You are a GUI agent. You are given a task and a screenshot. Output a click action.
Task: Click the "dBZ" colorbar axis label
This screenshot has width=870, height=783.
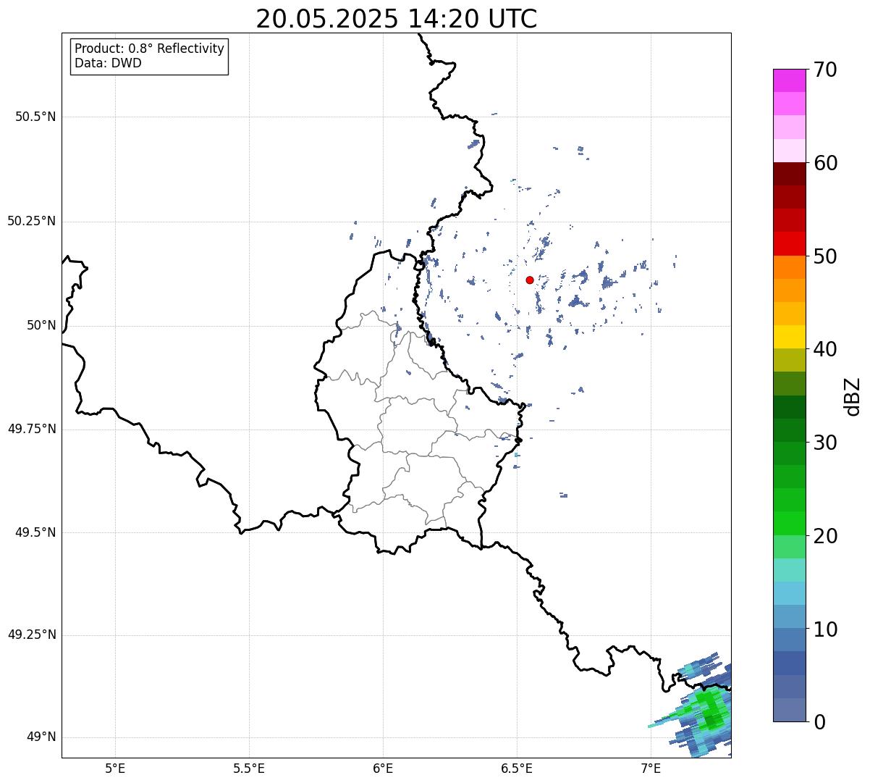[x=853, y=396]
